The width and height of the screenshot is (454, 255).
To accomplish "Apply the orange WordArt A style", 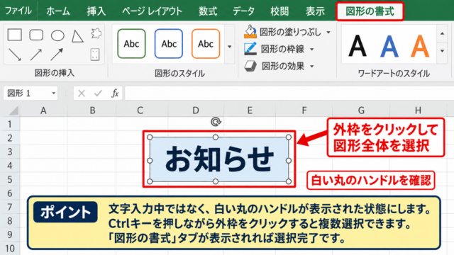I will tap(420, 45).
